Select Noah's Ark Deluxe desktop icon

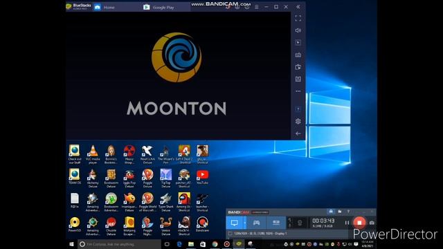click(147, 154)
